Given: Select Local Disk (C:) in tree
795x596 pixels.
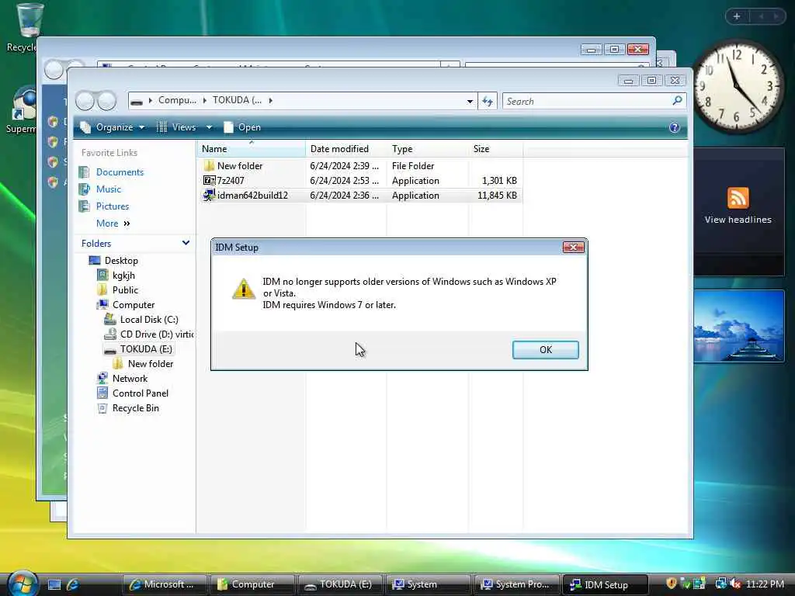Looking at the screenshot, I should (x=149, y=319).
